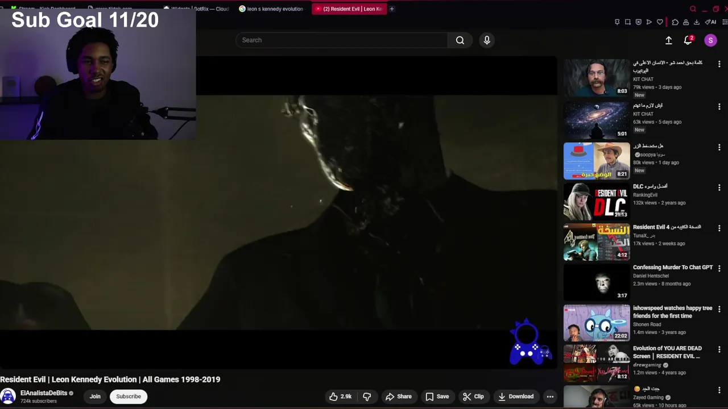Activate voice search microphone
Screen dimensions: 728x409
[487, 40]
